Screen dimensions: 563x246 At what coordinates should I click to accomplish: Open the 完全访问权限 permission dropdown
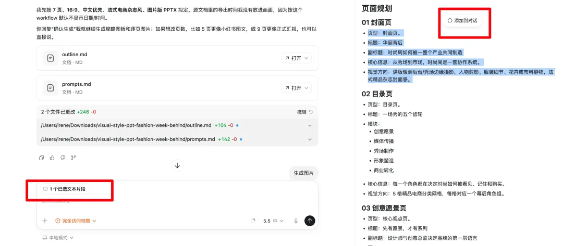tap(76, 221)
